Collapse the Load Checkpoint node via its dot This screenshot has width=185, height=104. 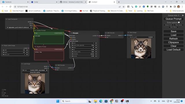pos(6,19)
